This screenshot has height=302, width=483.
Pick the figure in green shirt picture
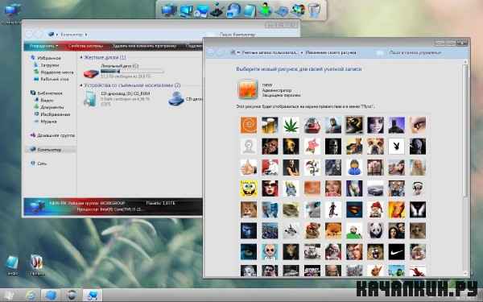click(x=354, y=230)
